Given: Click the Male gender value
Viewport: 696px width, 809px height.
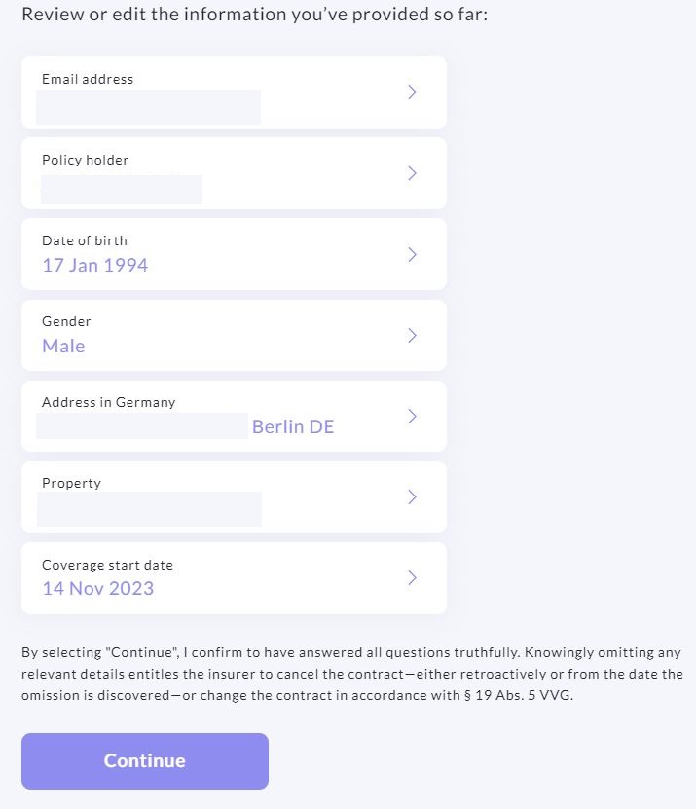Looking at the screenshot, I should point(62,346).
